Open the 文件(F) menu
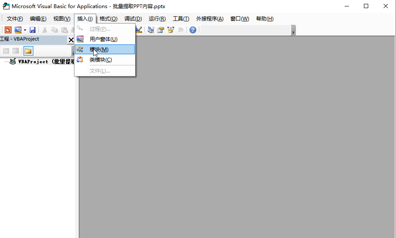 click(x=15, y=19)
